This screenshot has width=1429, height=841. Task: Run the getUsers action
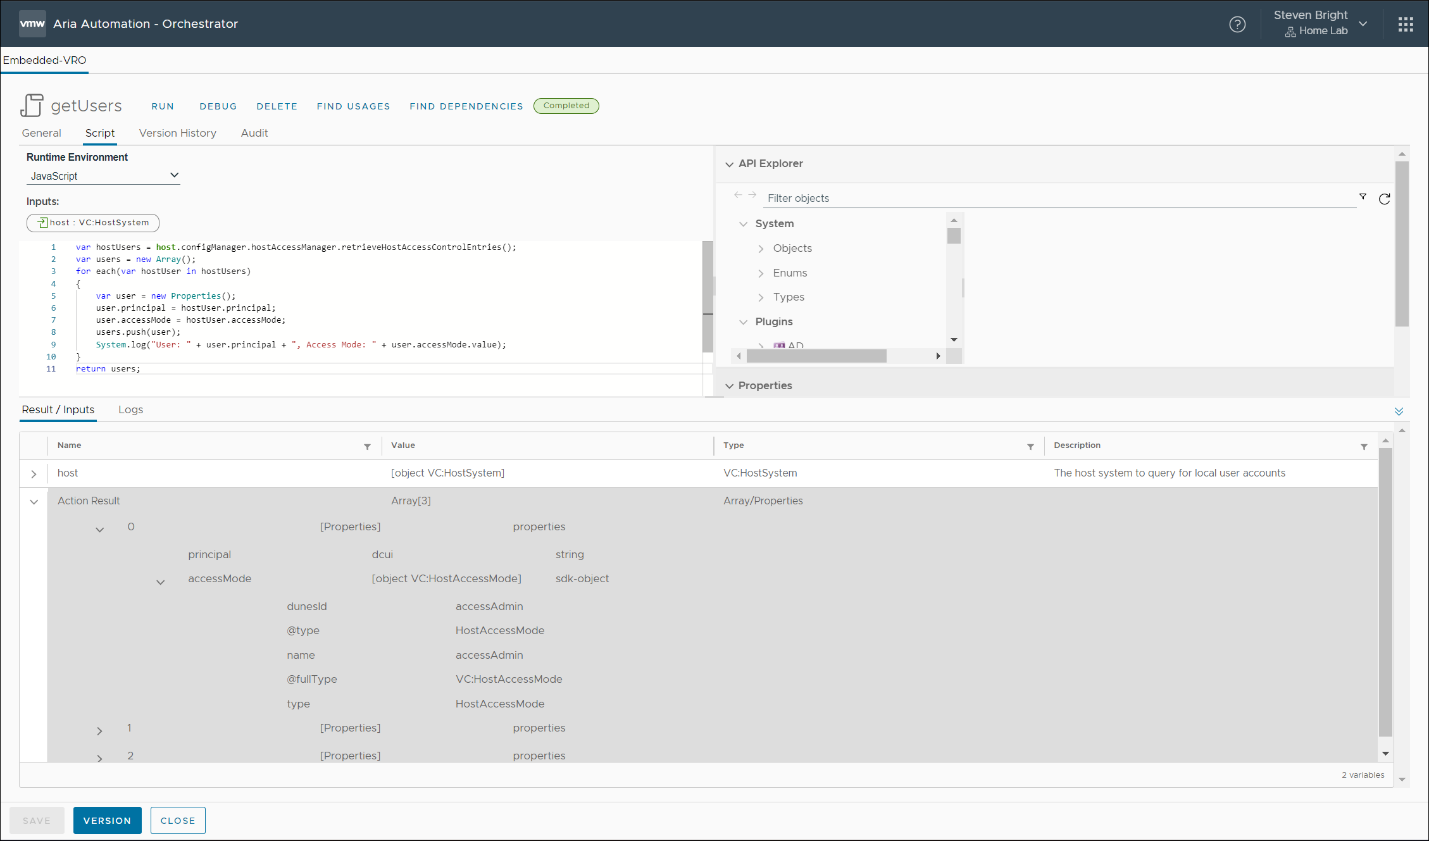pos(163,106)
